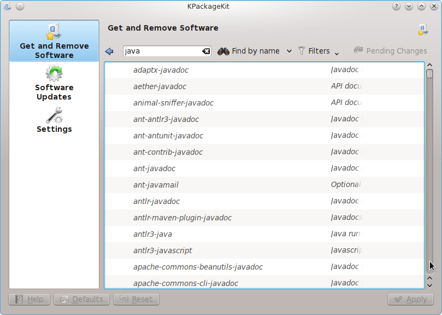Click the package icon at header right
Viewport: 442px width, 315px height.
coord(423,30)
